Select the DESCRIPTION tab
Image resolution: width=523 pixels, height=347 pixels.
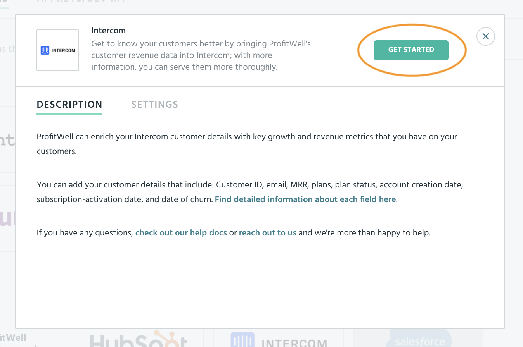point(69,105)
